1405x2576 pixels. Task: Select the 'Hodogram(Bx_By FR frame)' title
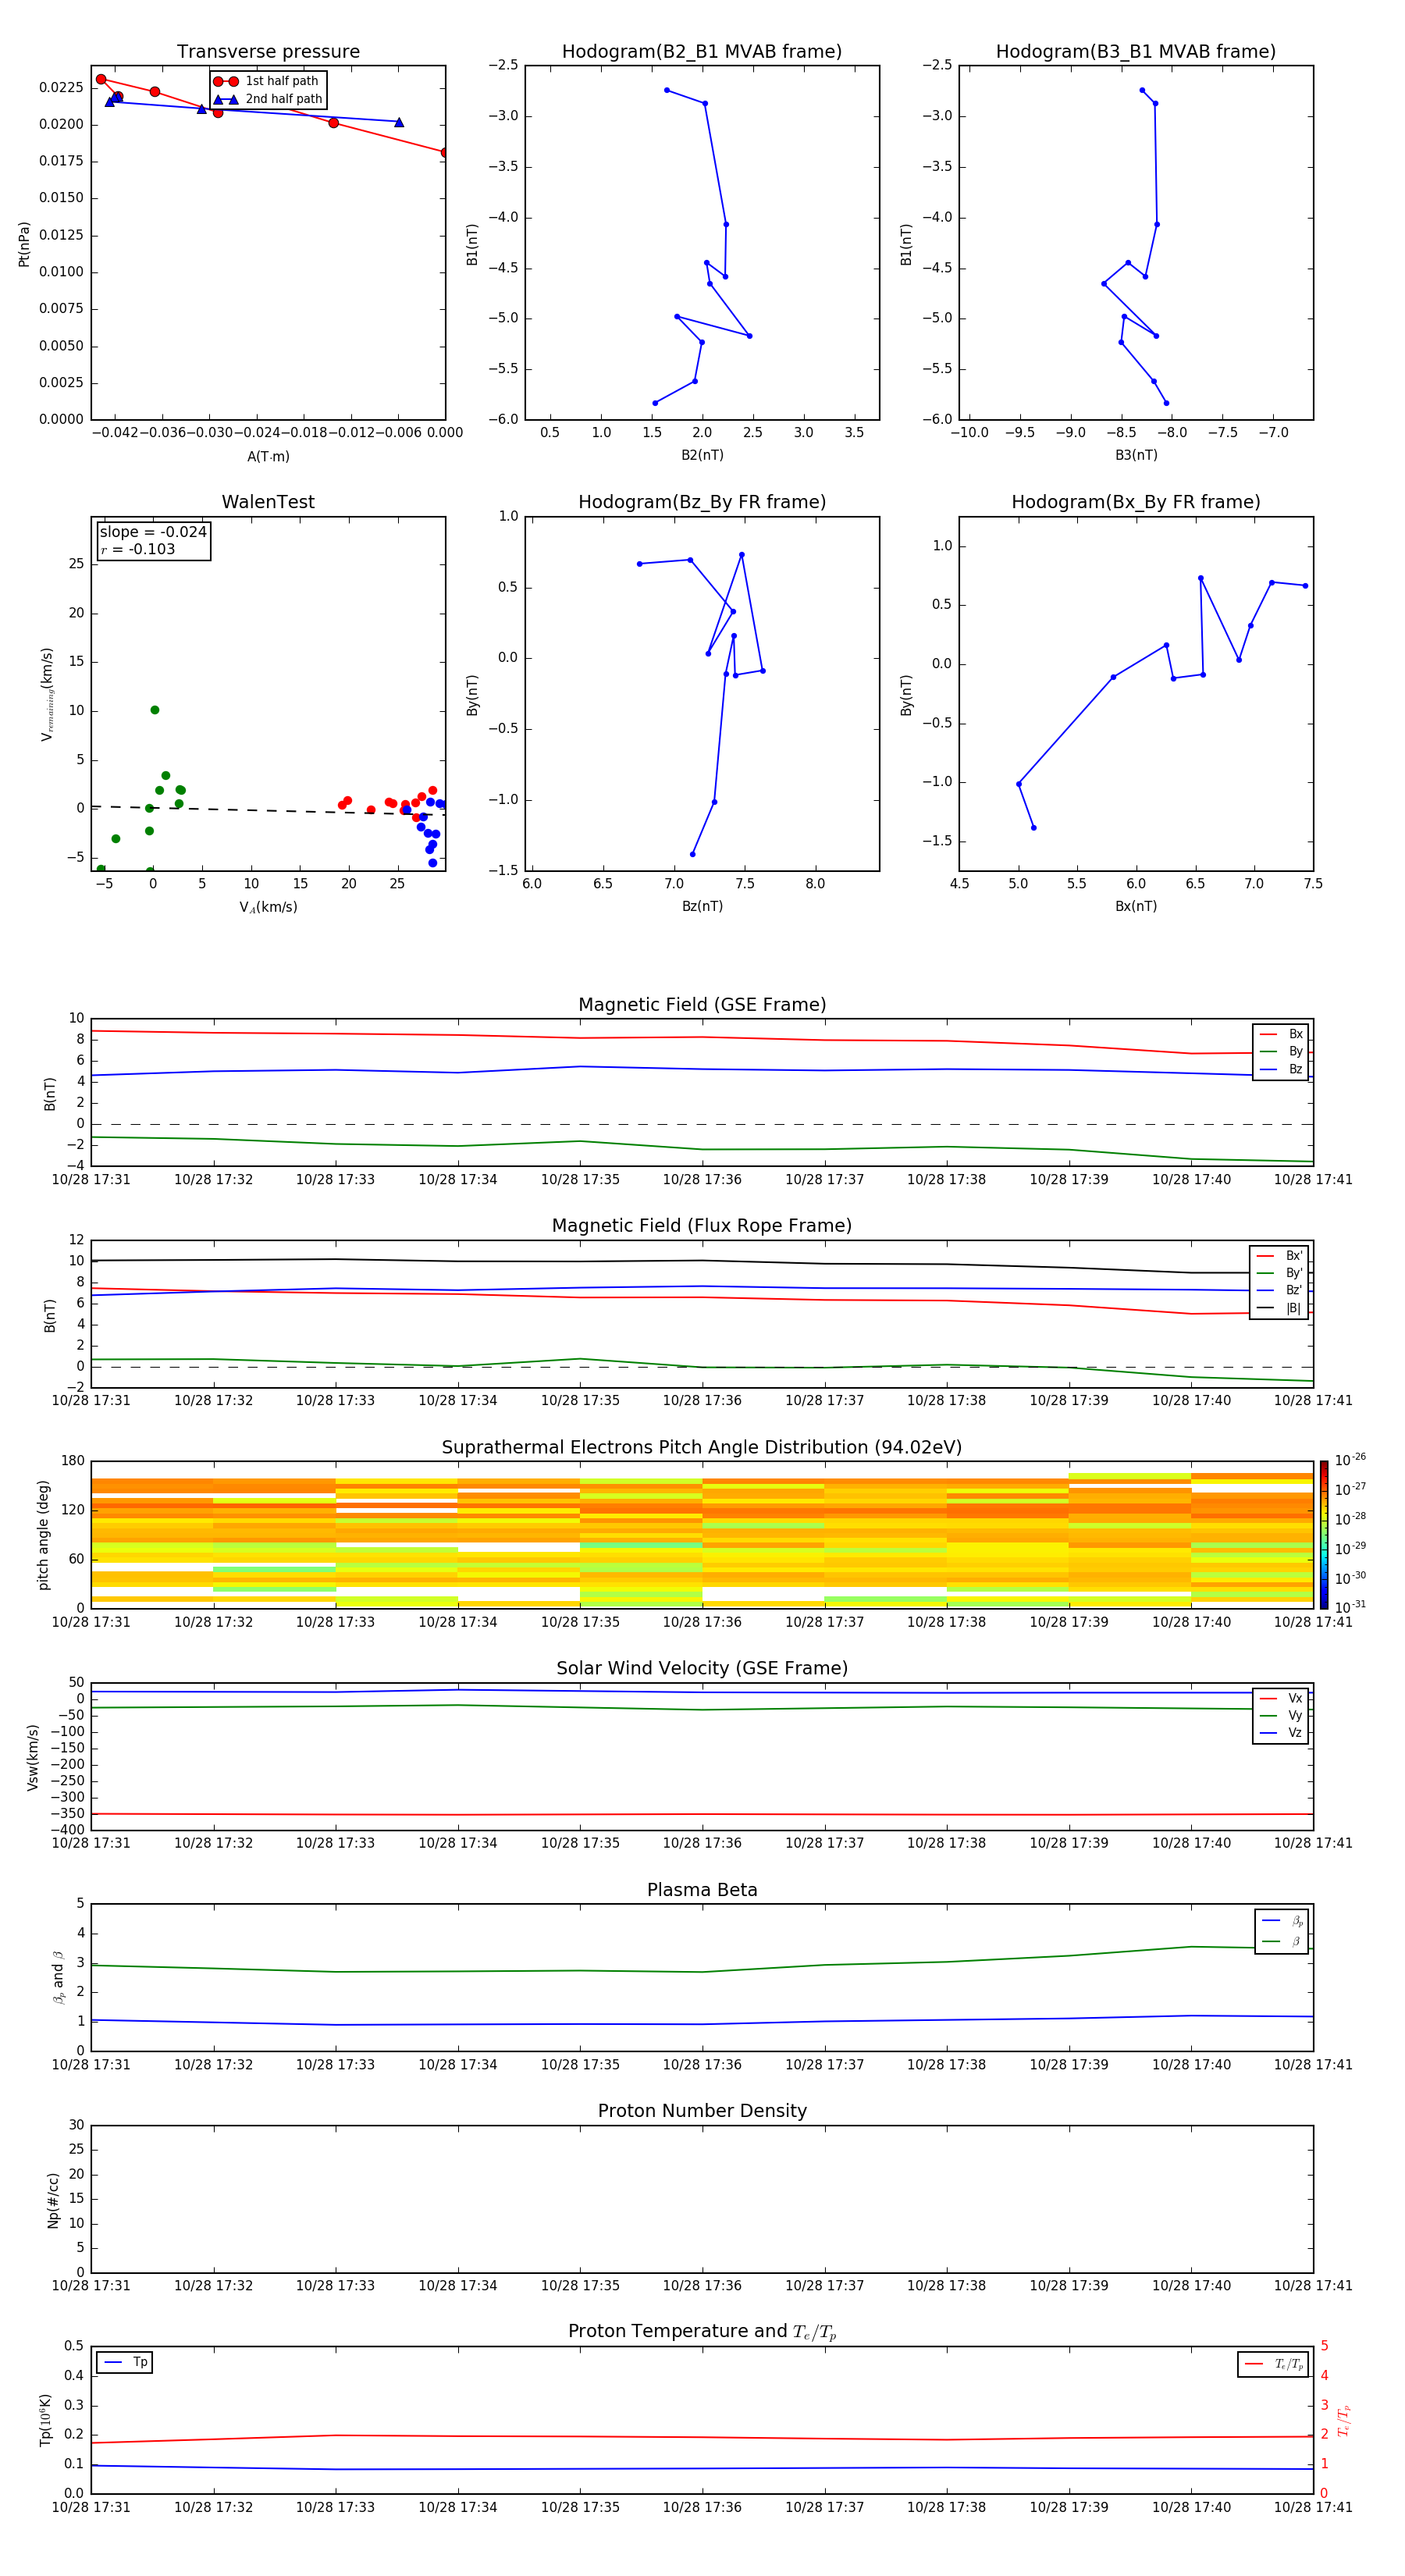[1136, 502]
